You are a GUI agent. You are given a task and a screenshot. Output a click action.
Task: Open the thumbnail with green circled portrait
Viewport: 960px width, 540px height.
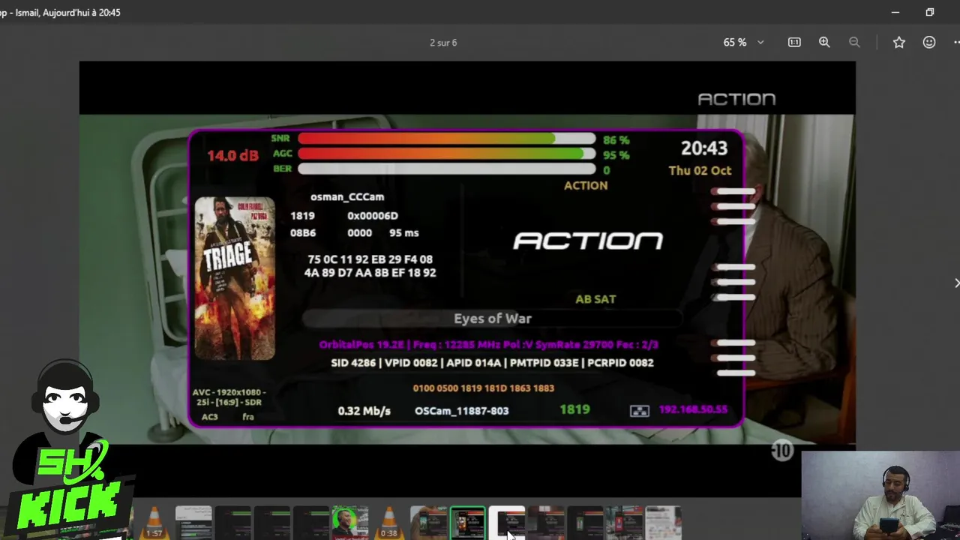click(x=349, y=523)
